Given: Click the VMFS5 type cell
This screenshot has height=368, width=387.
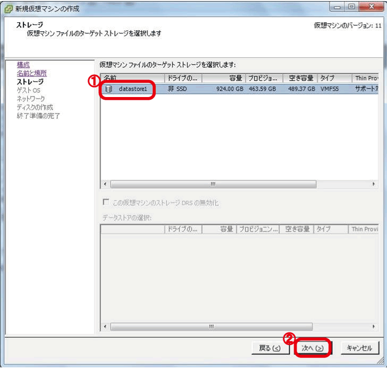Looking at the screenshot, I should tap(330, 89).
